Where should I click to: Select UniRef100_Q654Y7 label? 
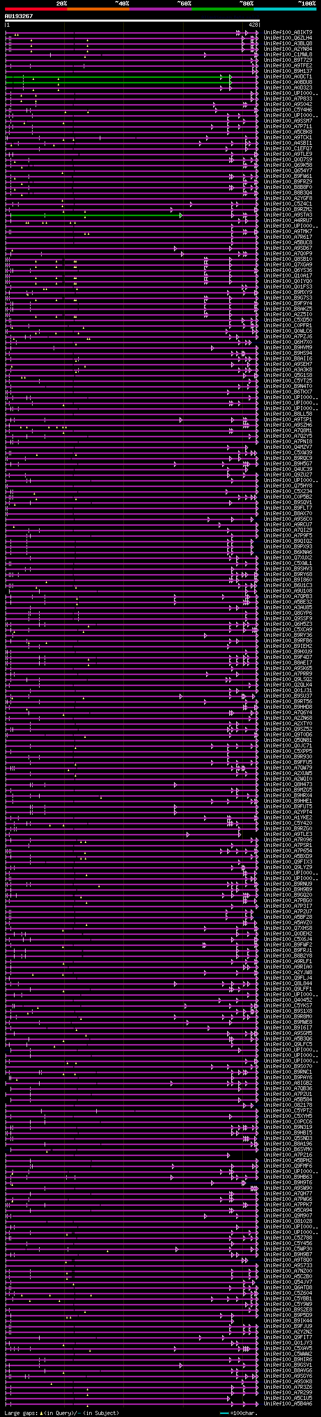288,170
